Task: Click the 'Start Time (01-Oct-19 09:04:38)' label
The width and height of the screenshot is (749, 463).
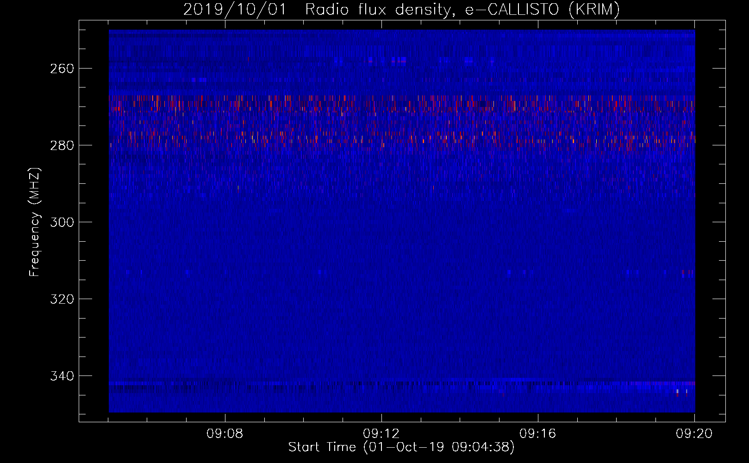Action: pyautogui.click(x=401, y=447)
